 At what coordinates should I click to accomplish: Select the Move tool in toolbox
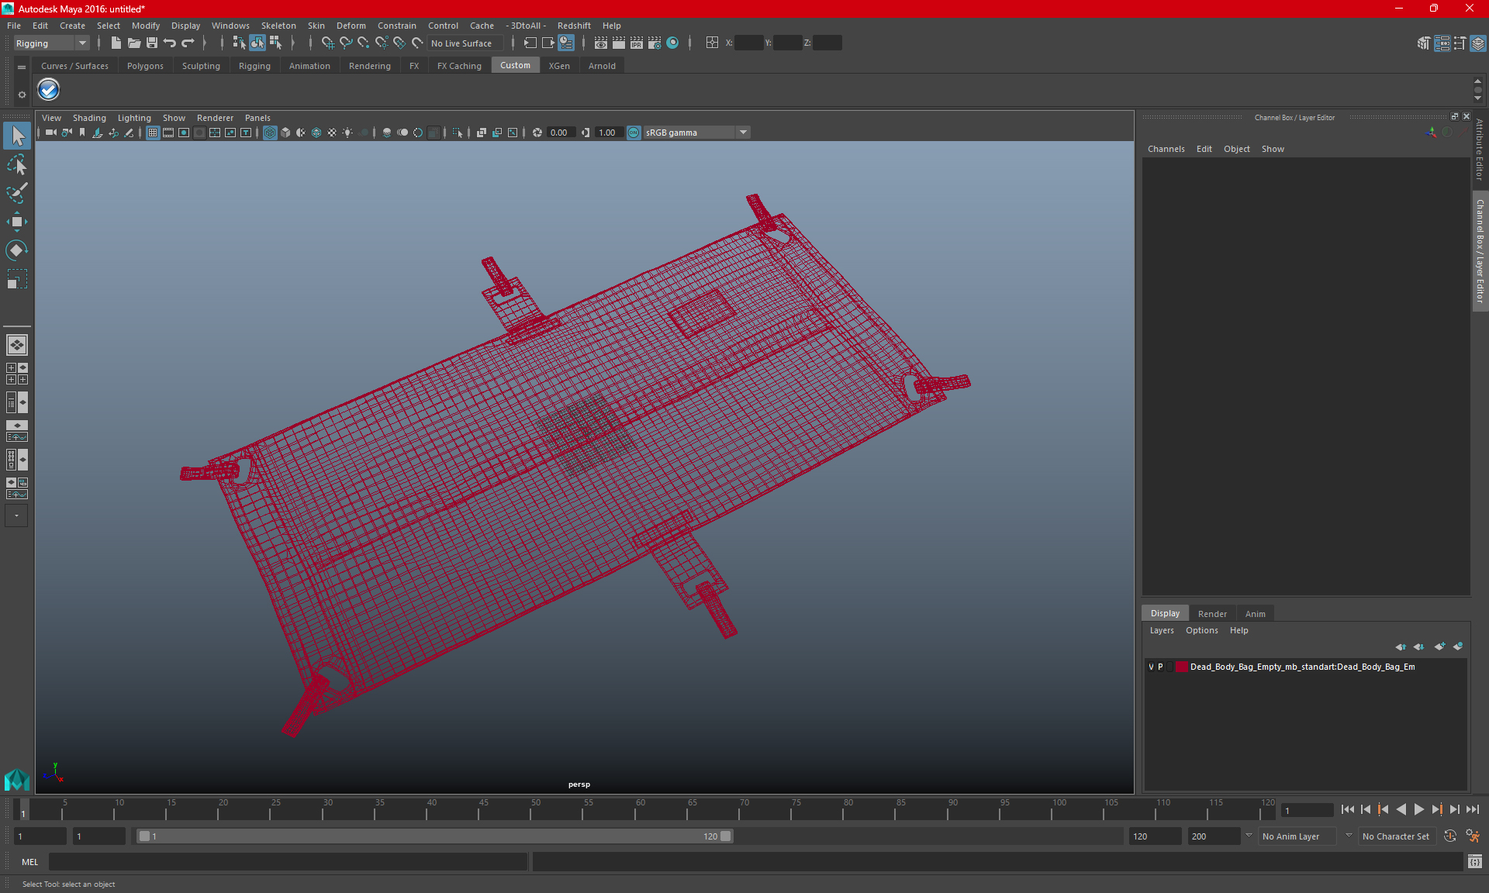pyautogui.click(x=16, y=222)
